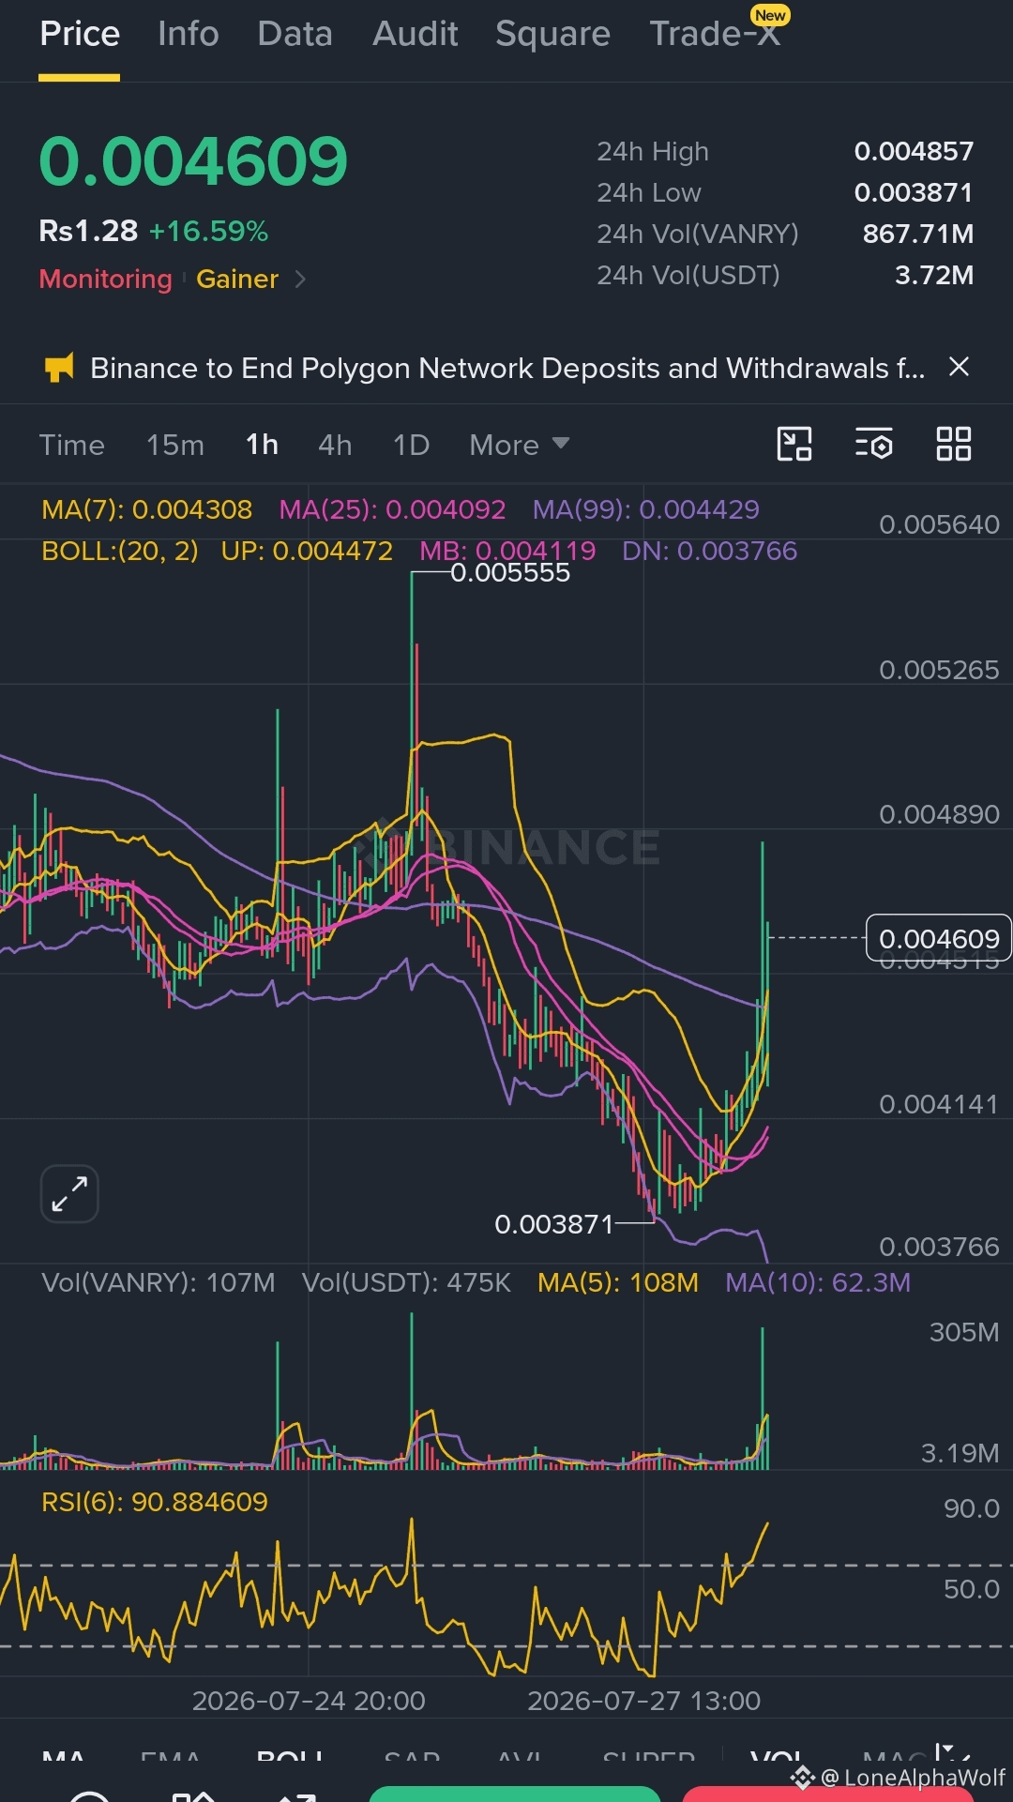Select the Time chart interval
The width and height of the screenshot is (1013, 1802).
[x=72, y=445]
